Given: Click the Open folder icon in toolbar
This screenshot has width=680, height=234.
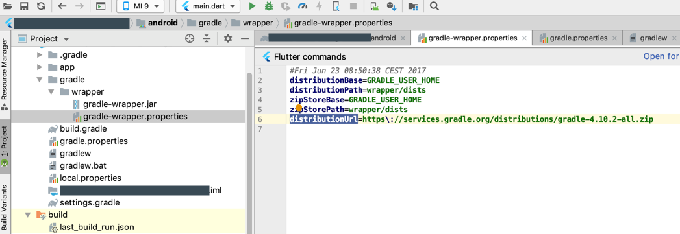Looking at the screenshot, I should (8, 6).
